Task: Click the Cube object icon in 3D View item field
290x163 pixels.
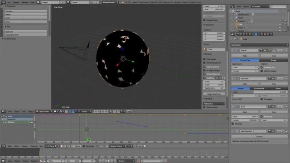Action: [205, 49]
